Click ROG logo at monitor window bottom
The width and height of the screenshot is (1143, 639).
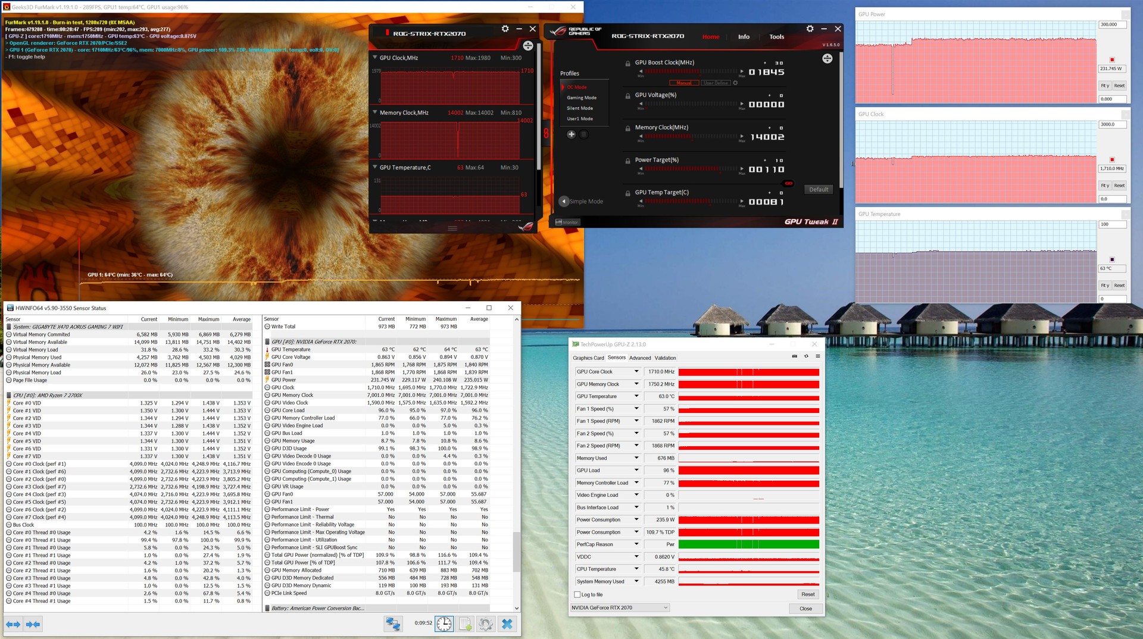click(526, 227)
